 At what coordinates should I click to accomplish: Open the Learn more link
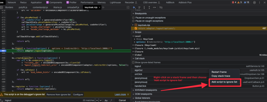[120, 94]
